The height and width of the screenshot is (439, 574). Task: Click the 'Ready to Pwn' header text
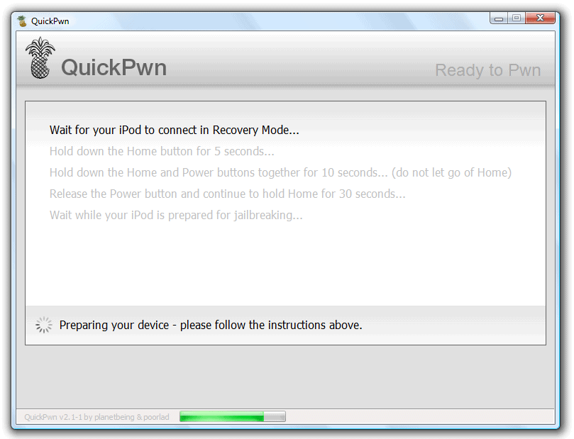pyautogui.click(x=487, y=70)
